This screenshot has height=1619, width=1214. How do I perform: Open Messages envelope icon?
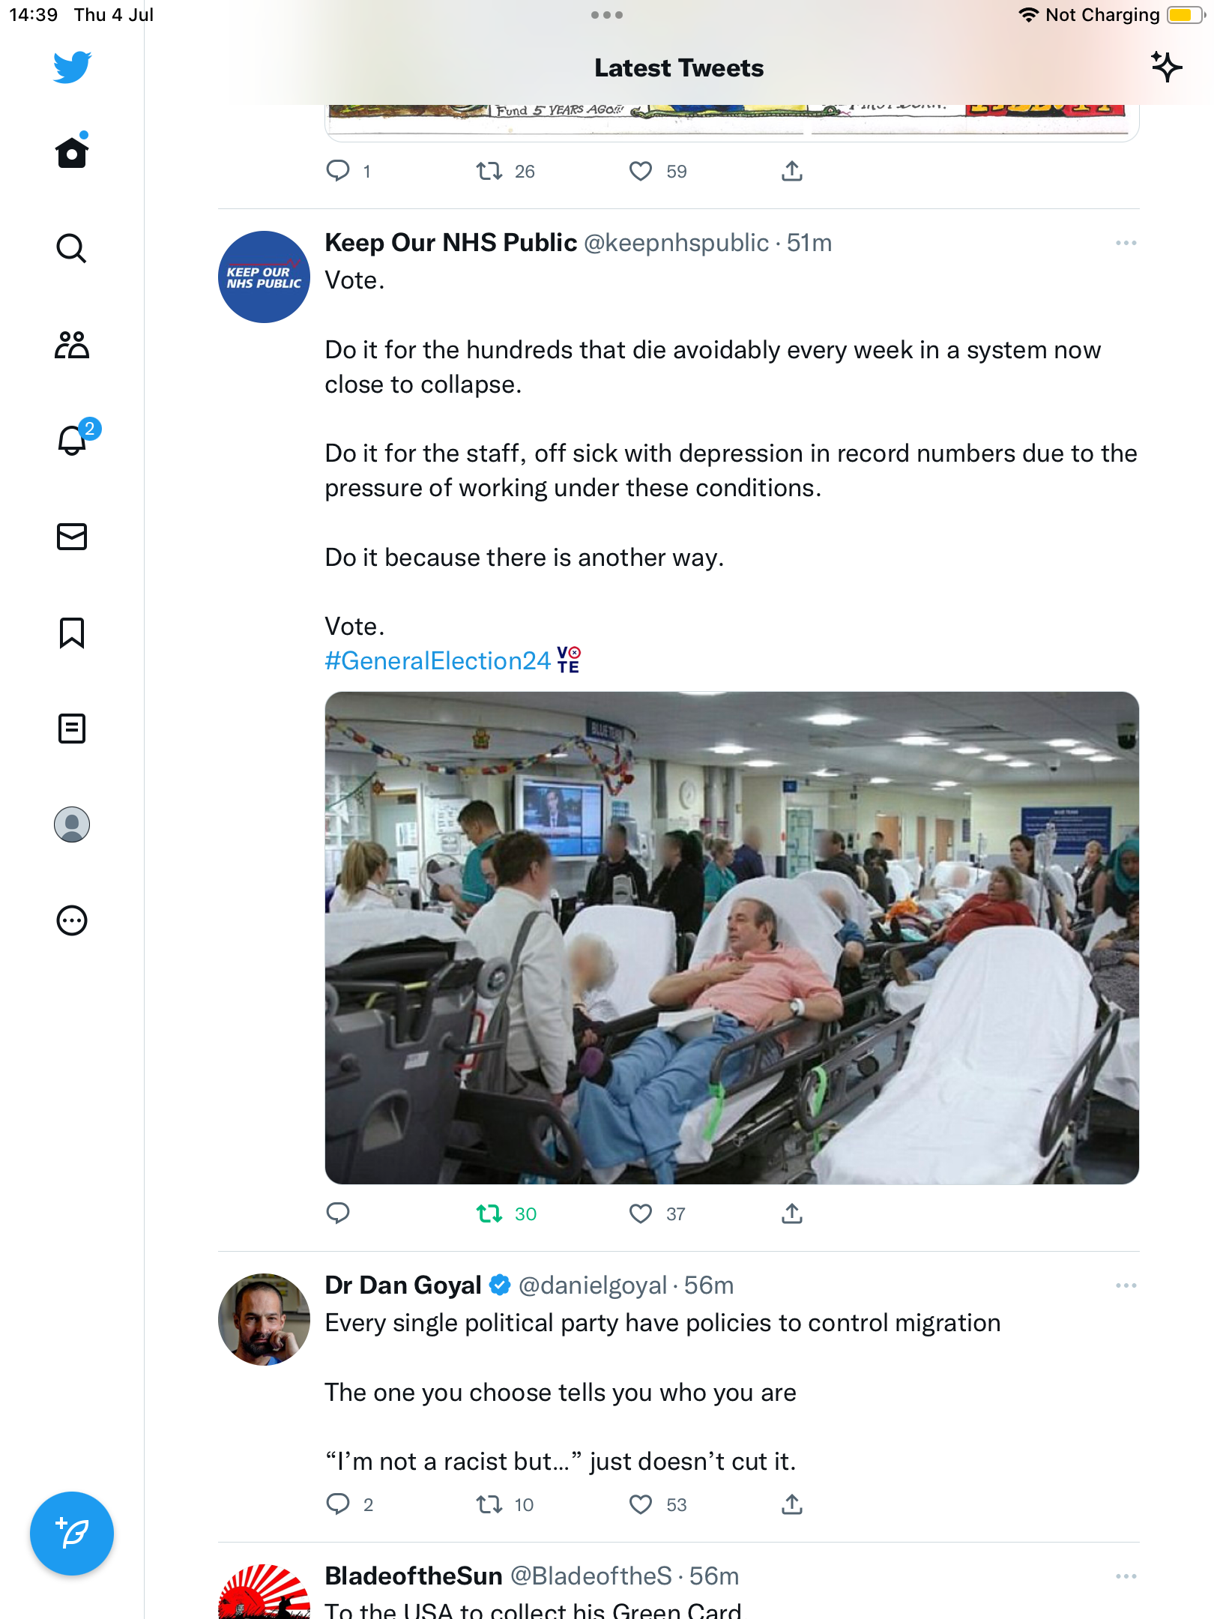click(x=72, y=537)
